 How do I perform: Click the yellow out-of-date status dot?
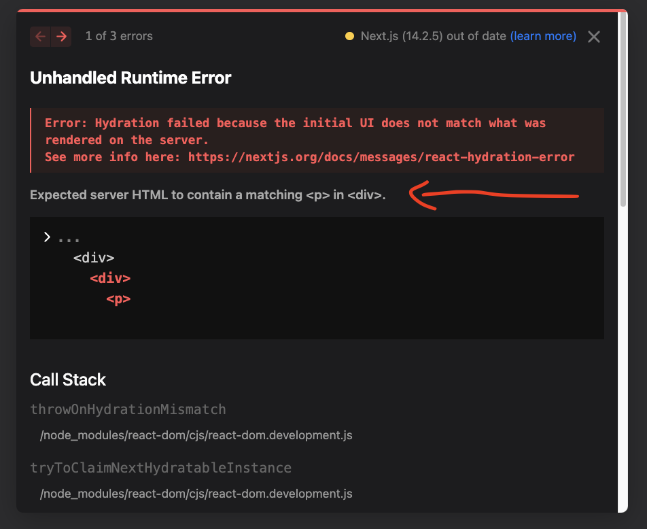349,36
